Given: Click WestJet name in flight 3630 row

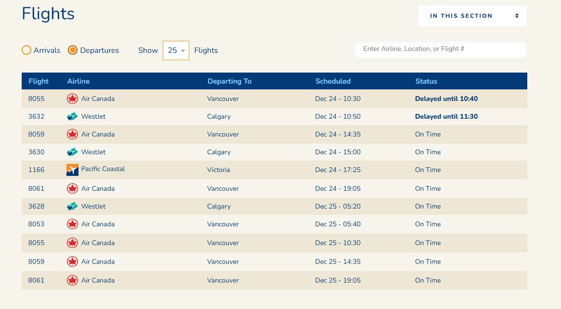Looking at the screenshot, I should (93, 152).
